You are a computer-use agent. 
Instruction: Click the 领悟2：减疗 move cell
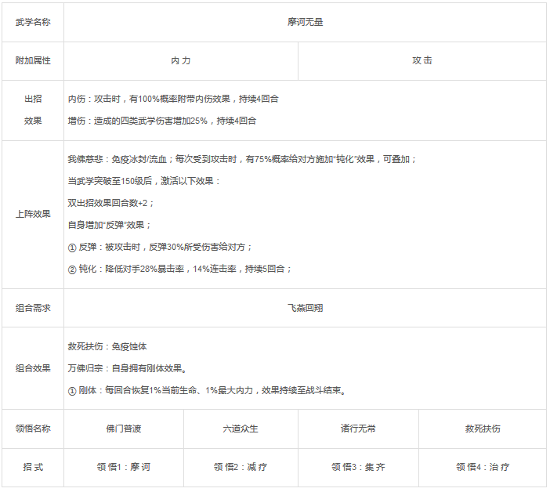coord(241,468)
